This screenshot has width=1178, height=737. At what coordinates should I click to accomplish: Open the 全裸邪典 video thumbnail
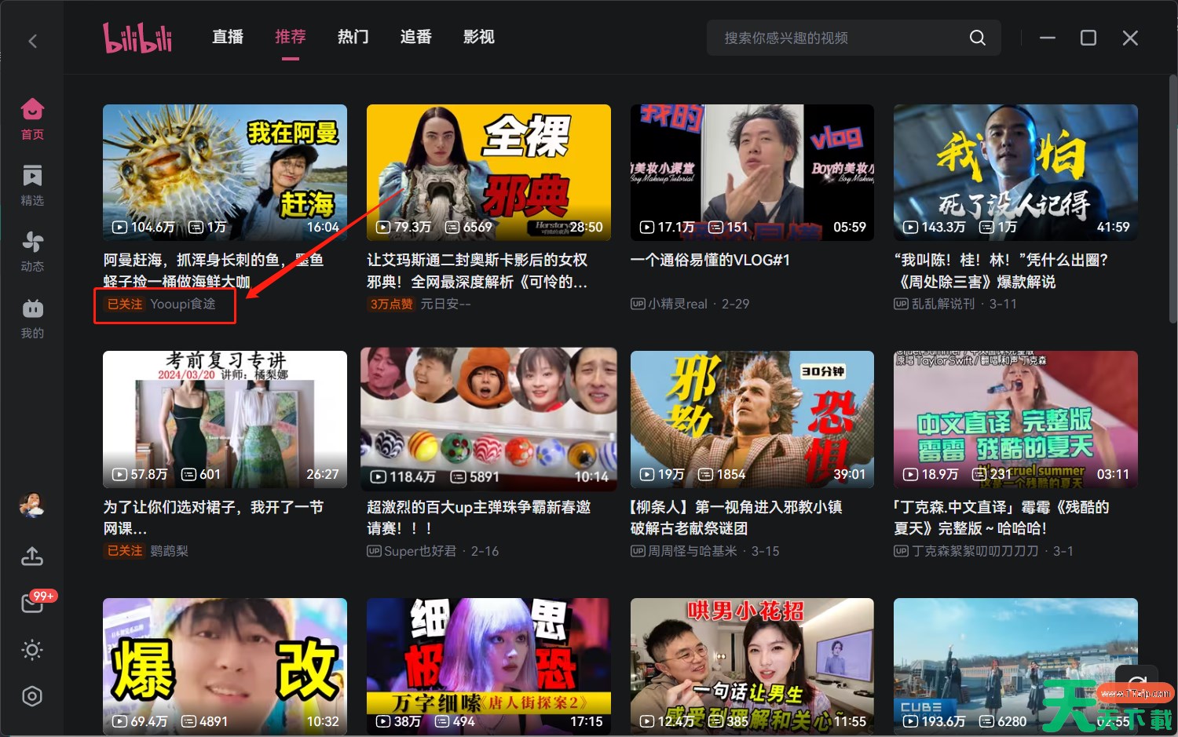[x=488, y=172]
